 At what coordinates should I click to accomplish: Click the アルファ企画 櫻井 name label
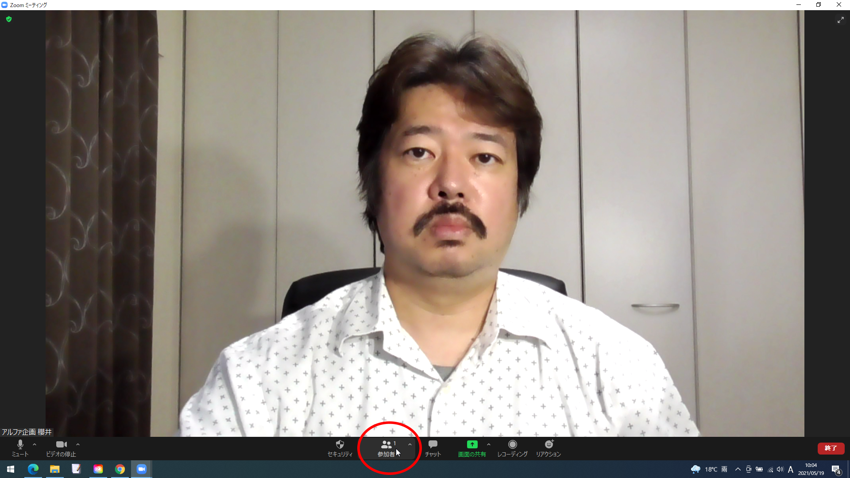point(27,432)
